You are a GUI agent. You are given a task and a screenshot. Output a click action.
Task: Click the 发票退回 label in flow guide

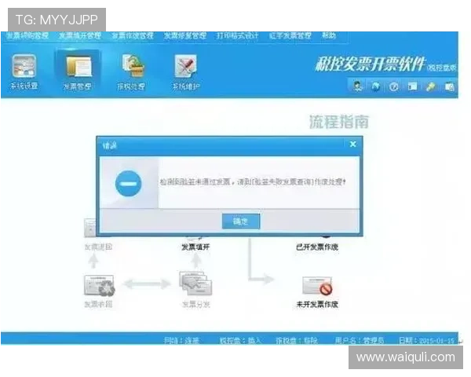pyautogui.click(x=98, y=247)
